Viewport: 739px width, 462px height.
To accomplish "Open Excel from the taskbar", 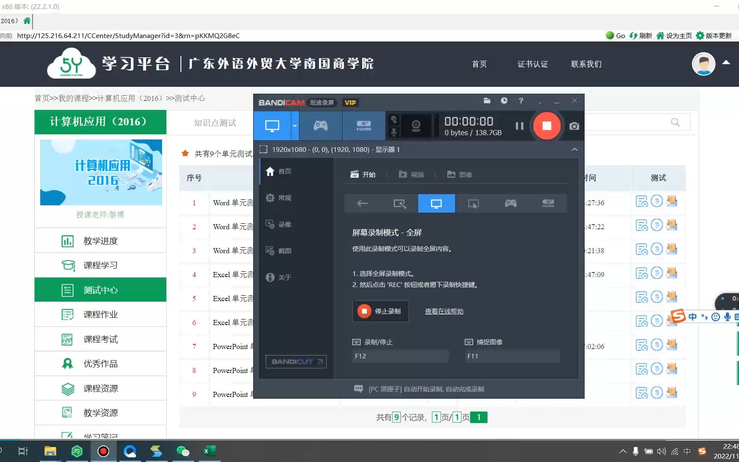I will (x=209, y=451).
